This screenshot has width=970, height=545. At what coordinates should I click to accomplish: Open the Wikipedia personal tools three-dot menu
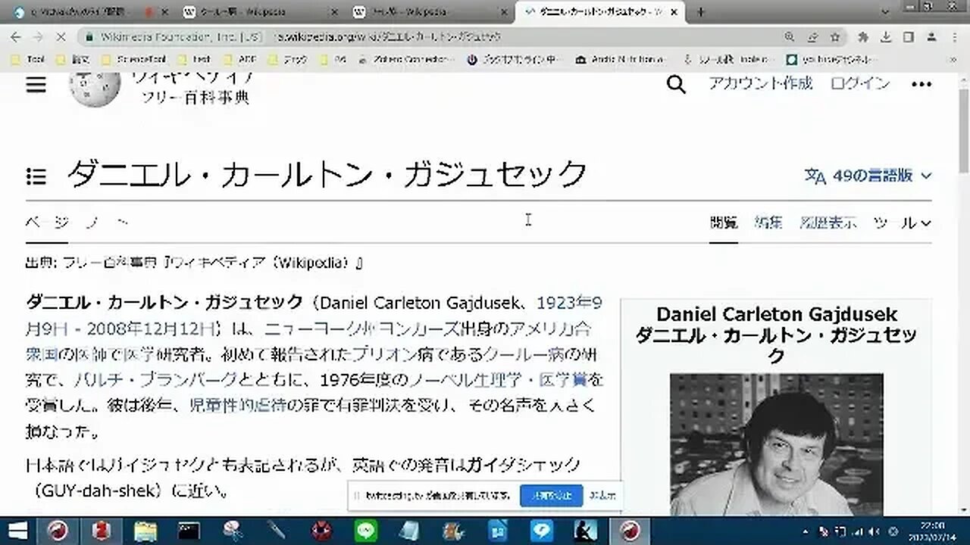coord(921,85)
